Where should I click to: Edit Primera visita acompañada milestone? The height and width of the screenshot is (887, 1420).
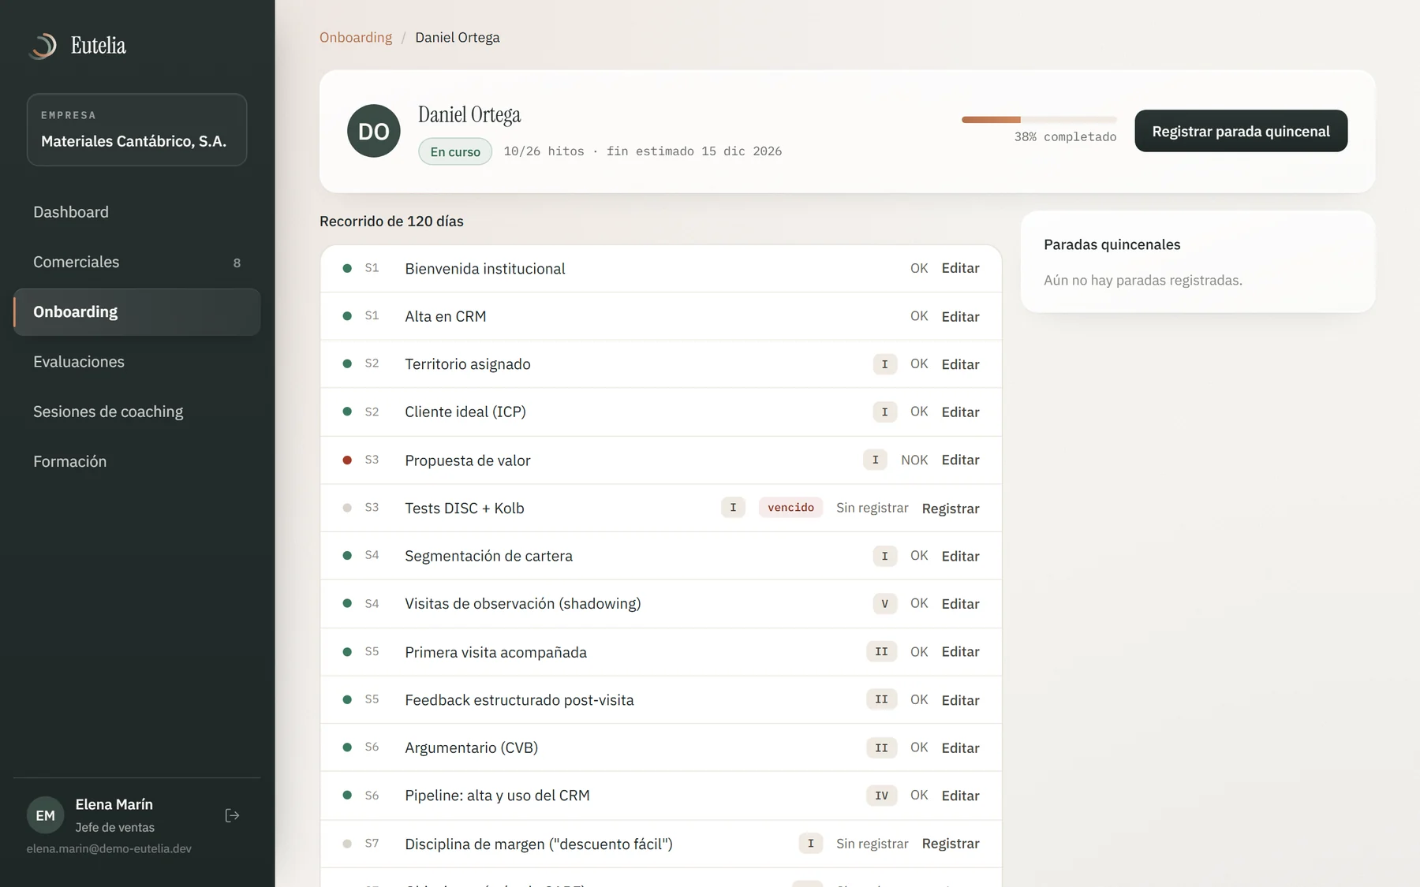tap(960, 651)
